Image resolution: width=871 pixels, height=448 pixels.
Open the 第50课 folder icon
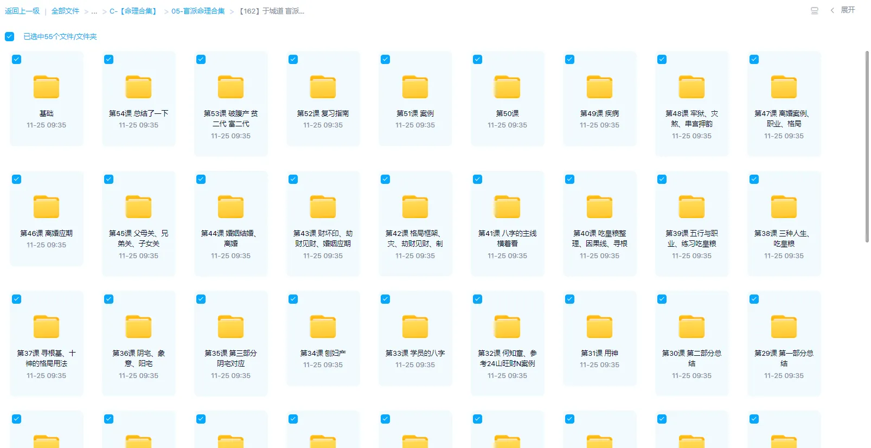507,87
